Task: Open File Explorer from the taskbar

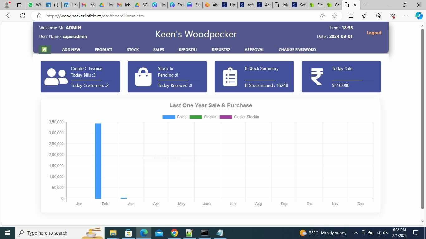Action: [113, 233]
